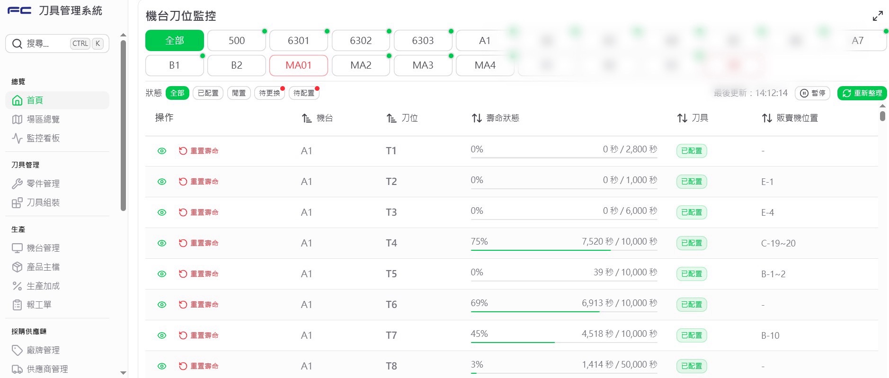Reset lifespan for A1 T7 row
Image resolution: width=889 pixels, height=378 pixels.
coord(198,335)
